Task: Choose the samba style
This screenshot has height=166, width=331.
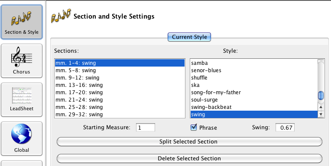Action: (x=254, y=63)
